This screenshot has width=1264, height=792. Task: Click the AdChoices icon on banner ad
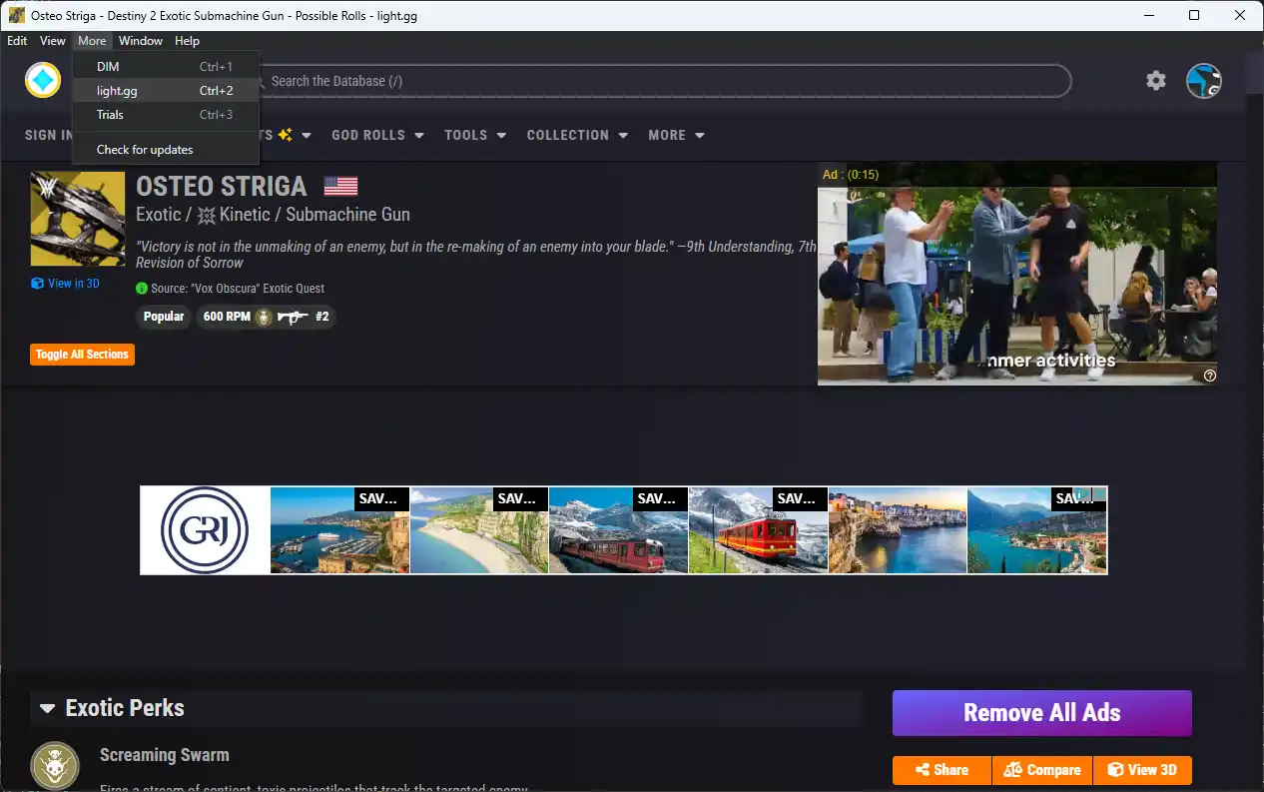click(1083, 494)
